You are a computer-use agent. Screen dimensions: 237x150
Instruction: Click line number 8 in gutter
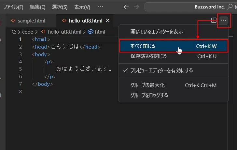[21, 92]
